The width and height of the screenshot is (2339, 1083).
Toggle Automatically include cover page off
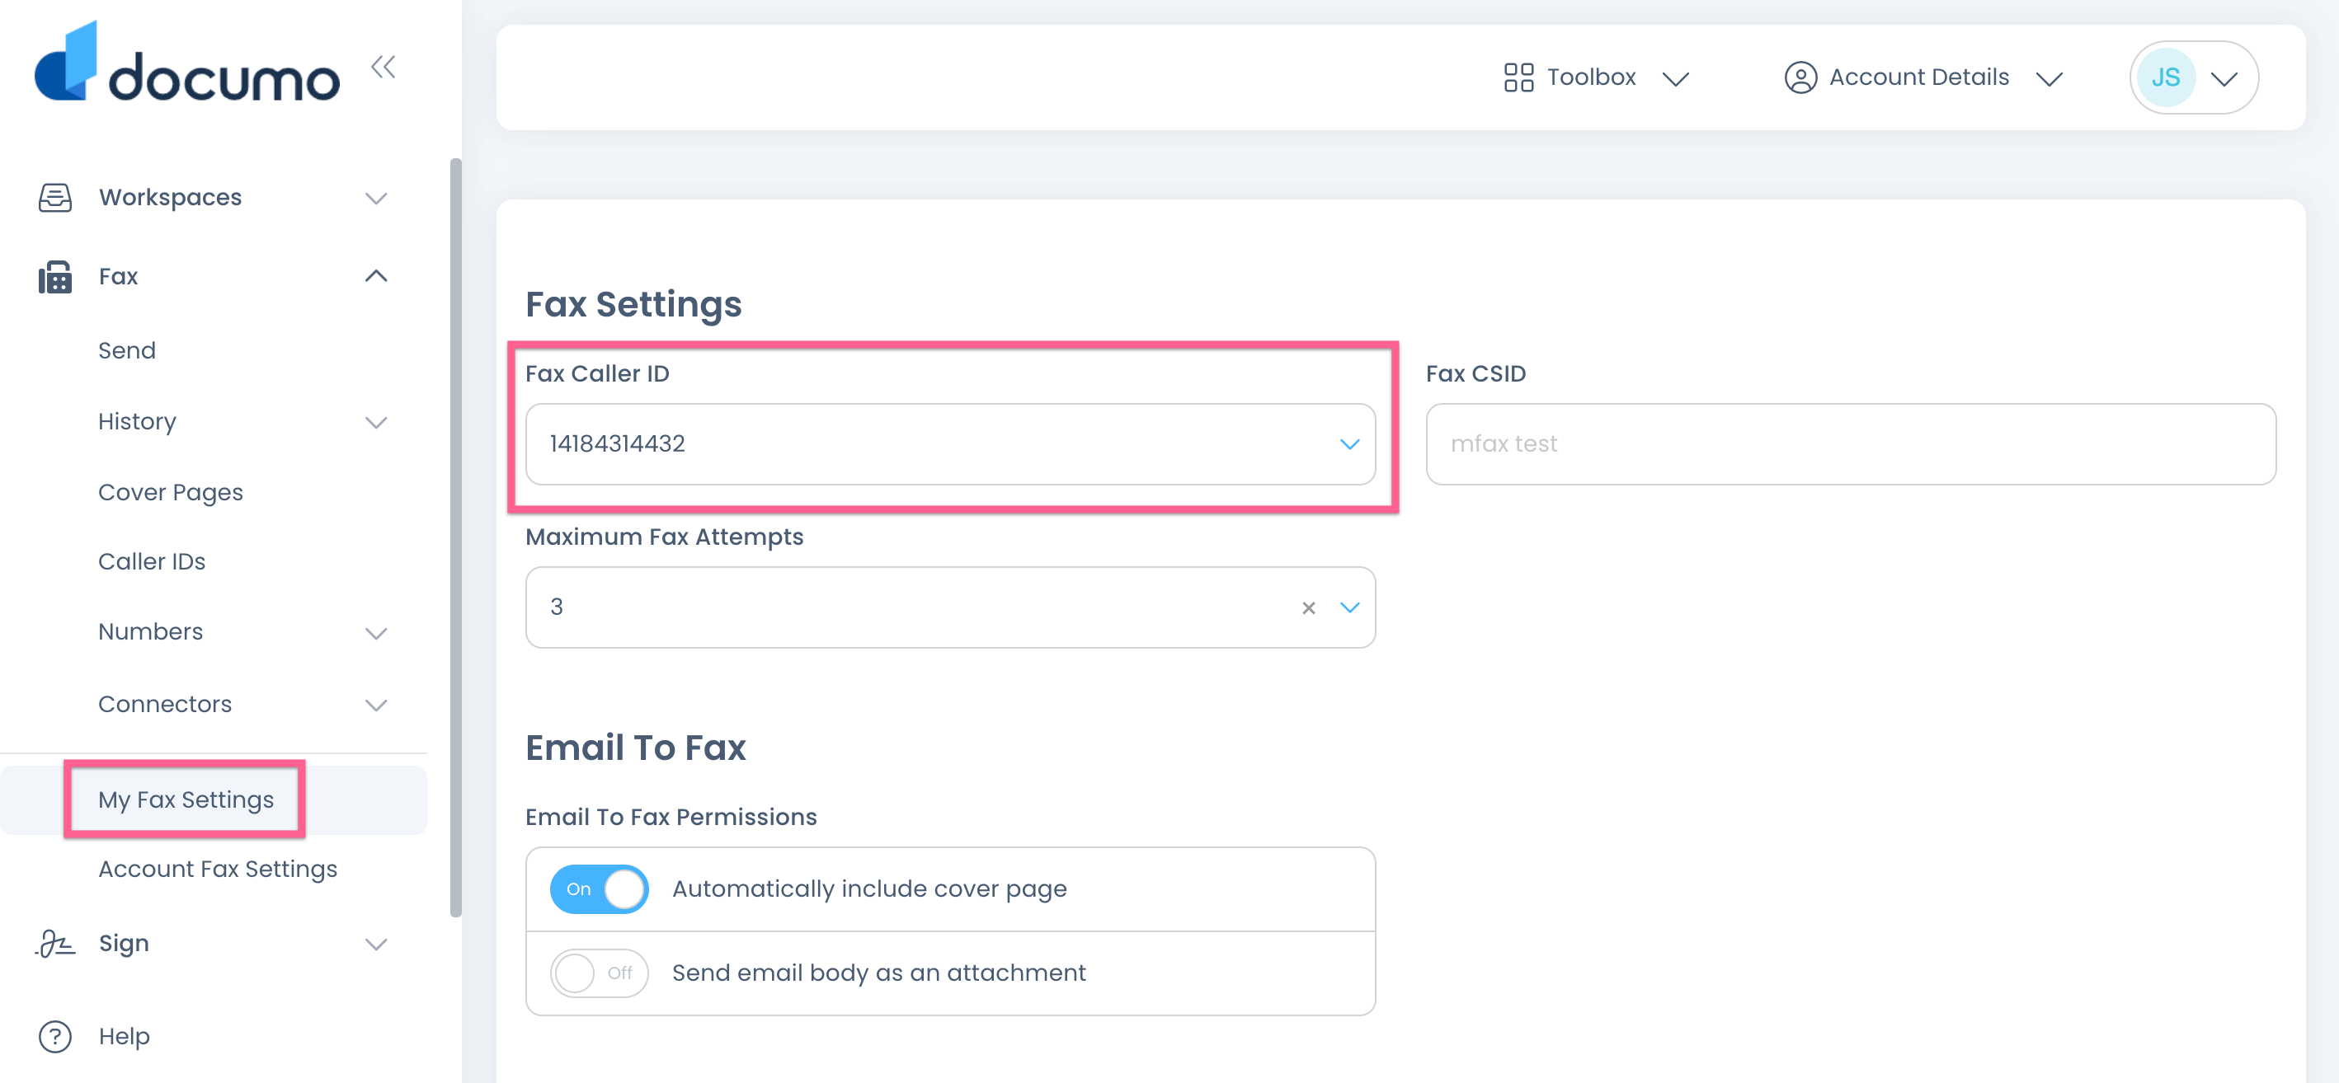point(600,888)
